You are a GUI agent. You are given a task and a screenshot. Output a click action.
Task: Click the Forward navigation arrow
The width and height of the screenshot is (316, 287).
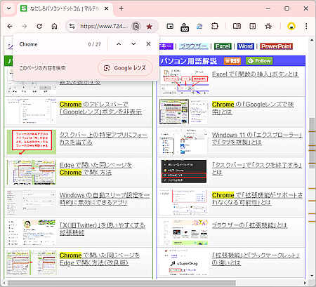[x=25, y=26]
